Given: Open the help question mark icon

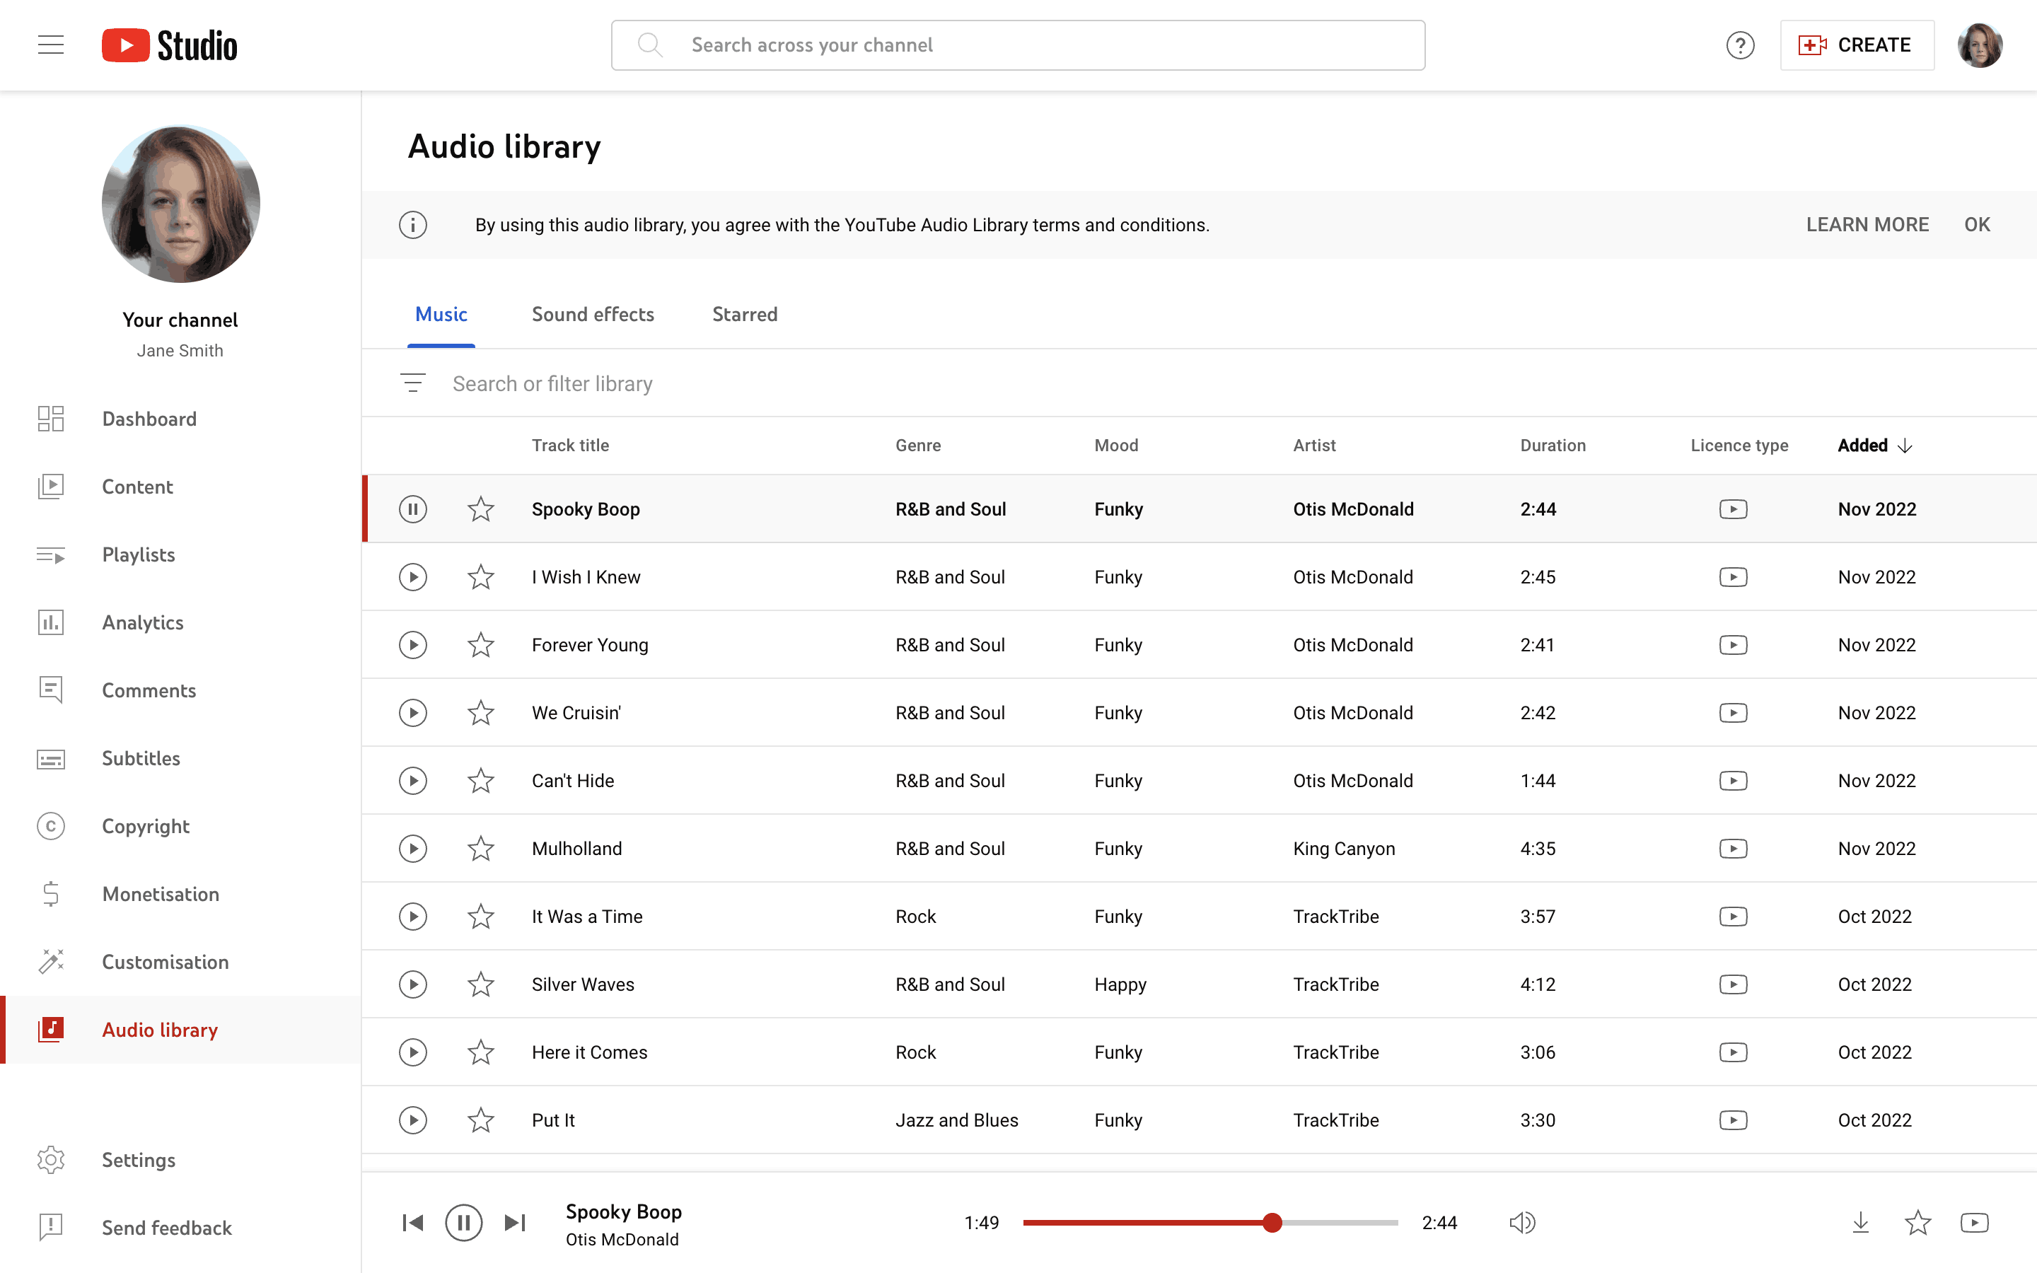Looking at the screenshot, I should pos(1740,45).
